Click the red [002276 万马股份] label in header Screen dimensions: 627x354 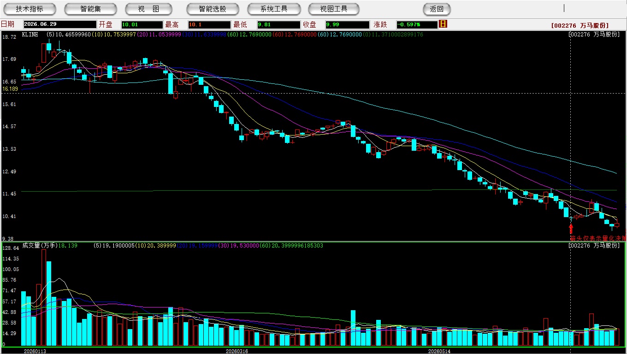tap(580, 25)
